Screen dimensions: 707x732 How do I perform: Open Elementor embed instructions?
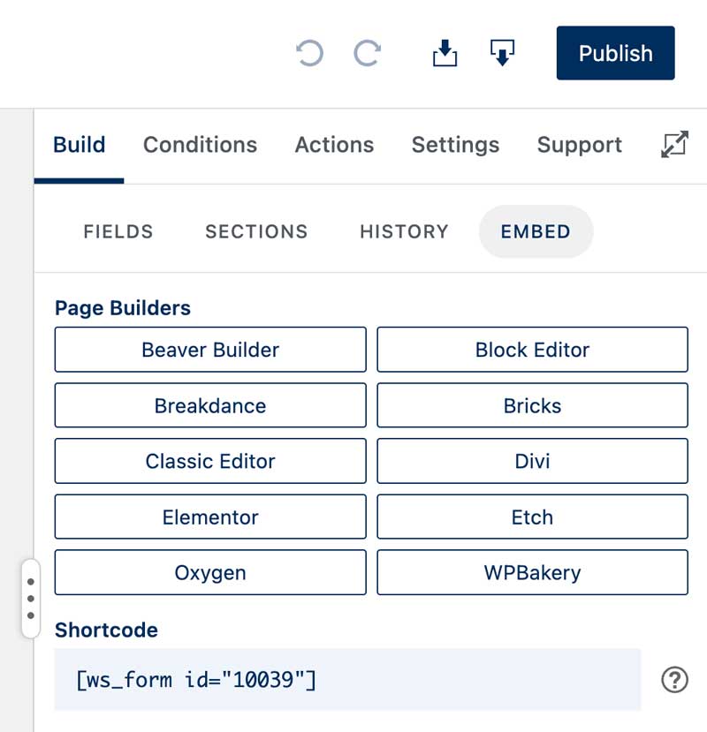tap(210, 517)
